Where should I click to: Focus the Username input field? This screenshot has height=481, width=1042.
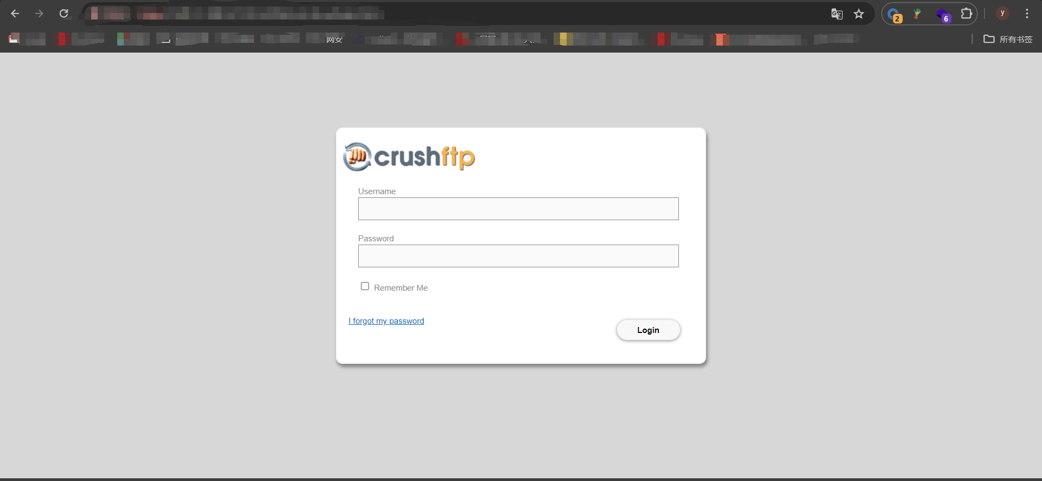[x=518, y=209]
